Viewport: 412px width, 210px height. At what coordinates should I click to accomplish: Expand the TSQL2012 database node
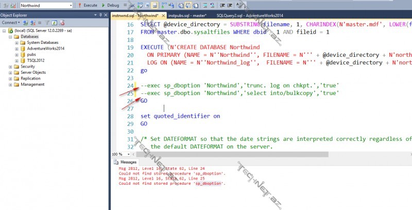[x=16, y=60]
